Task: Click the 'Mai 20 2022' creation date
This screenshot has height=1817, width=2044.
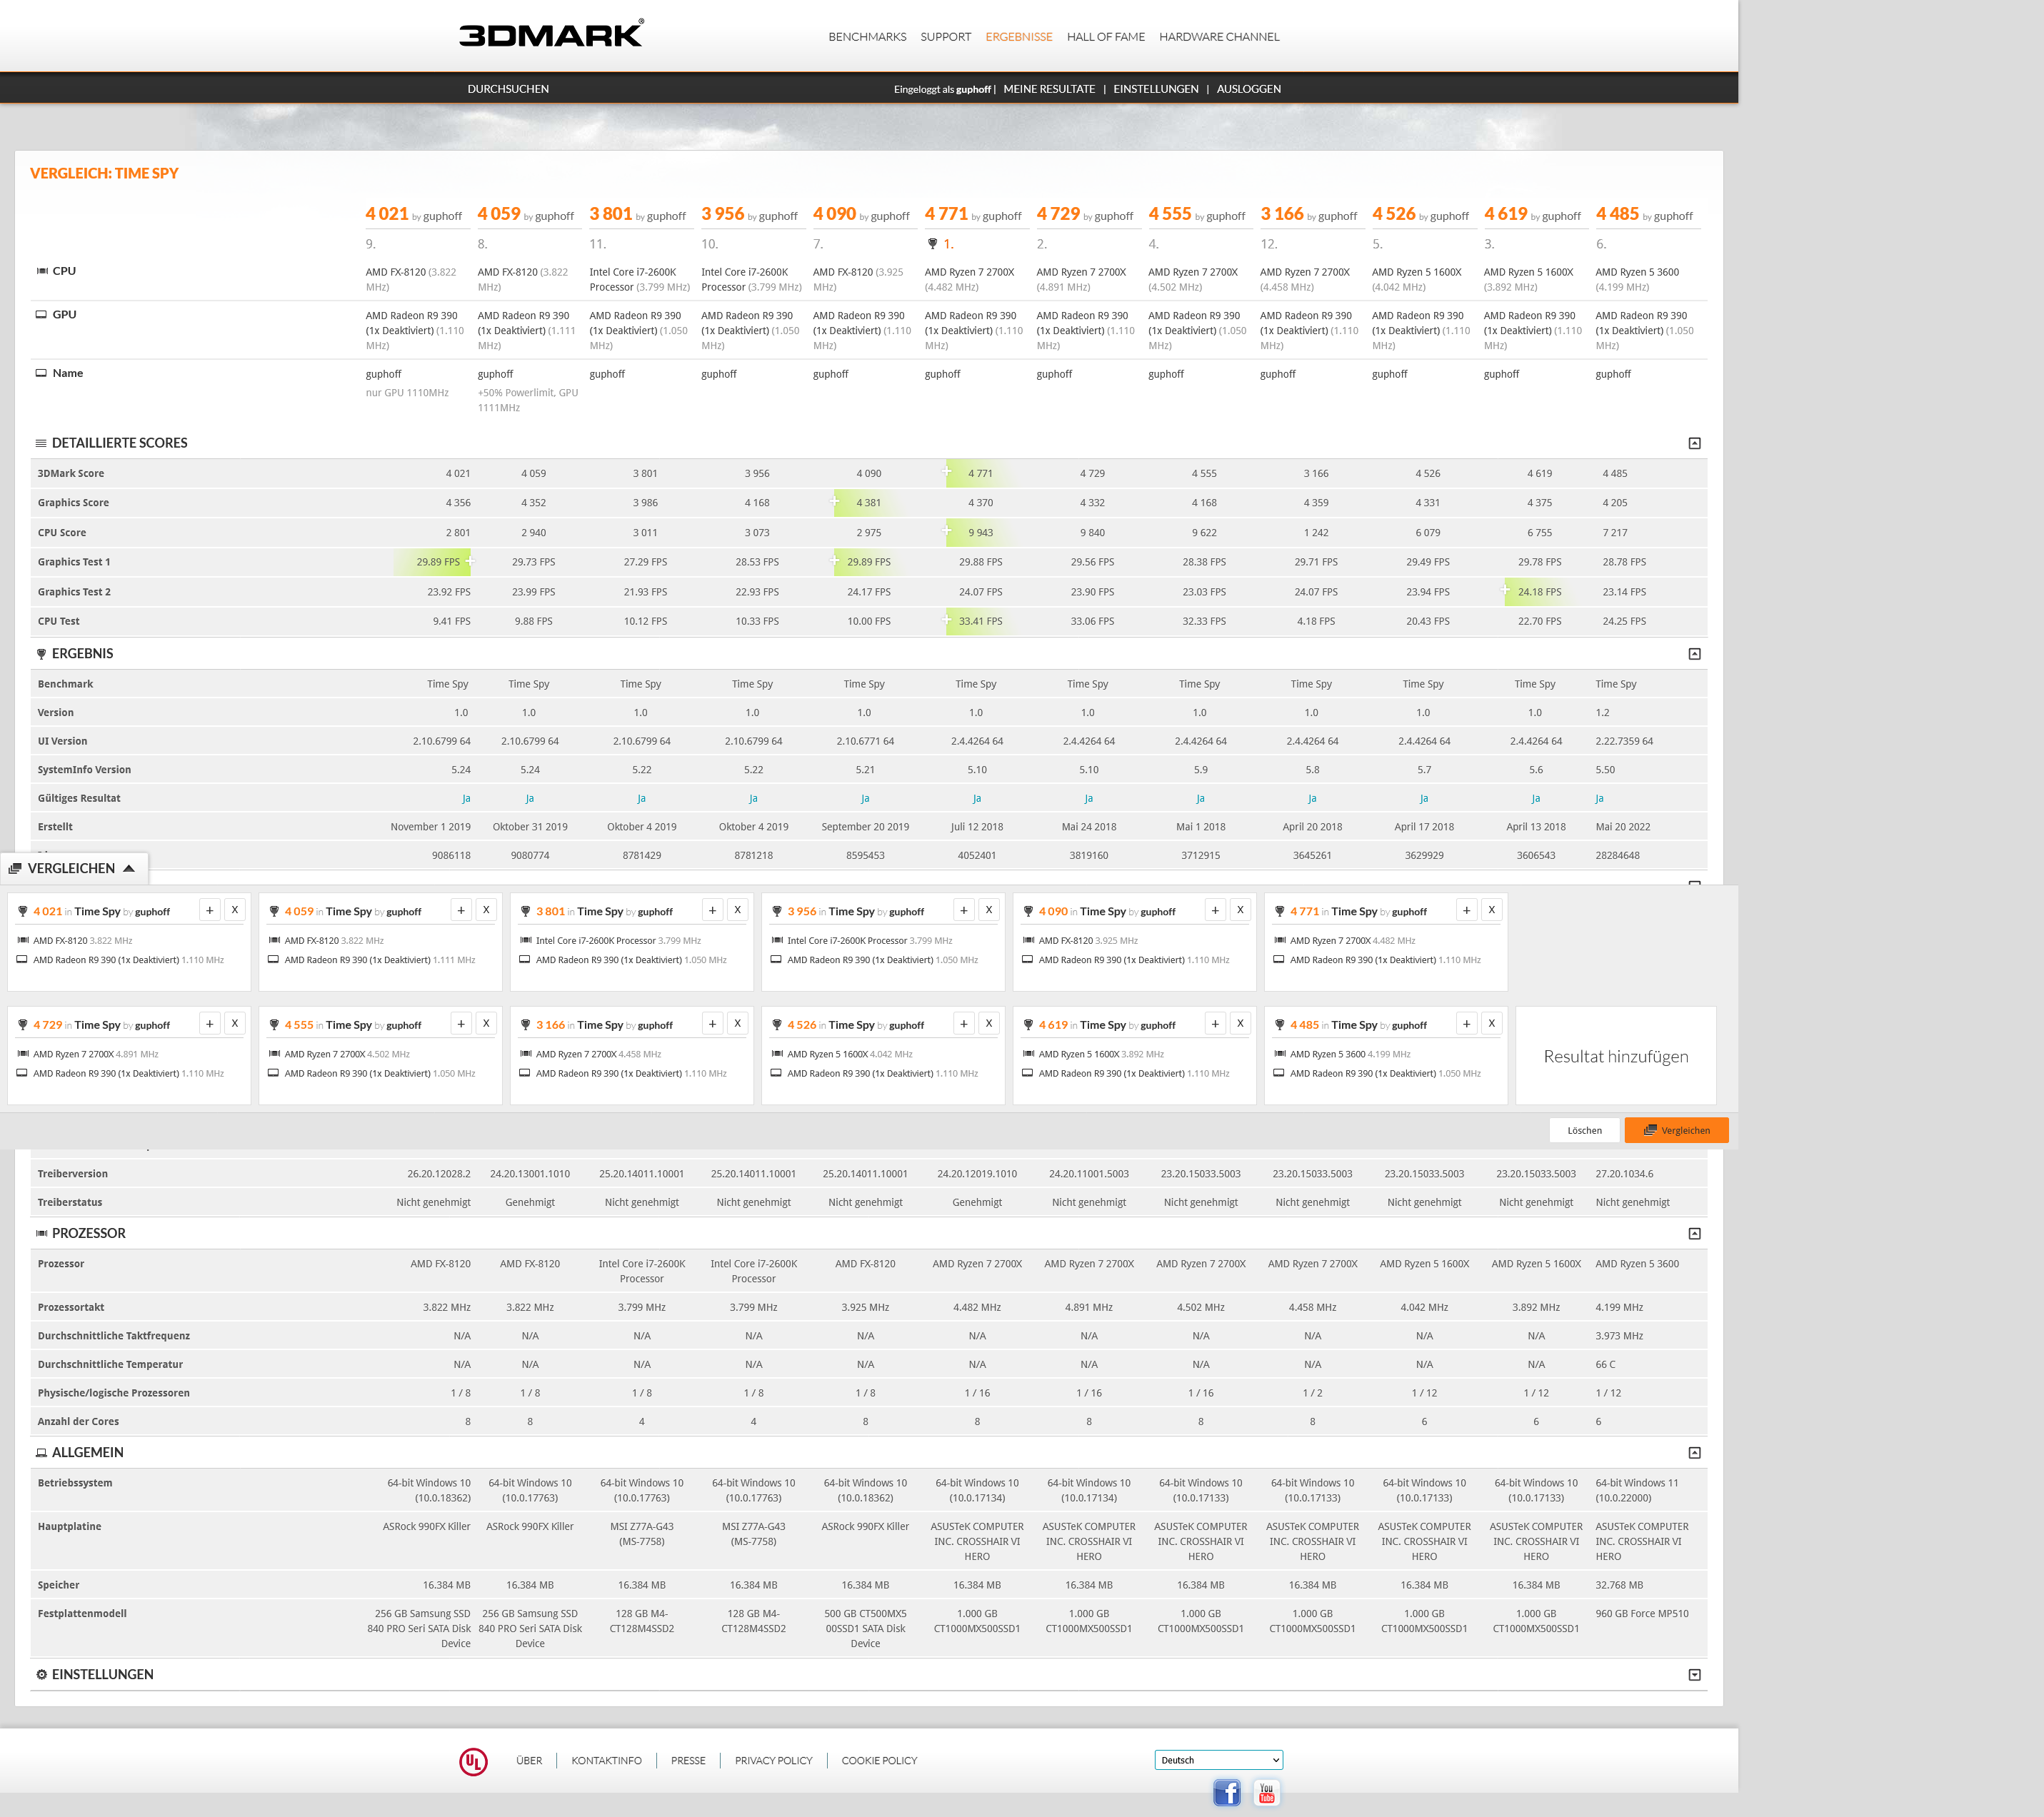Action: [1623, 827]
